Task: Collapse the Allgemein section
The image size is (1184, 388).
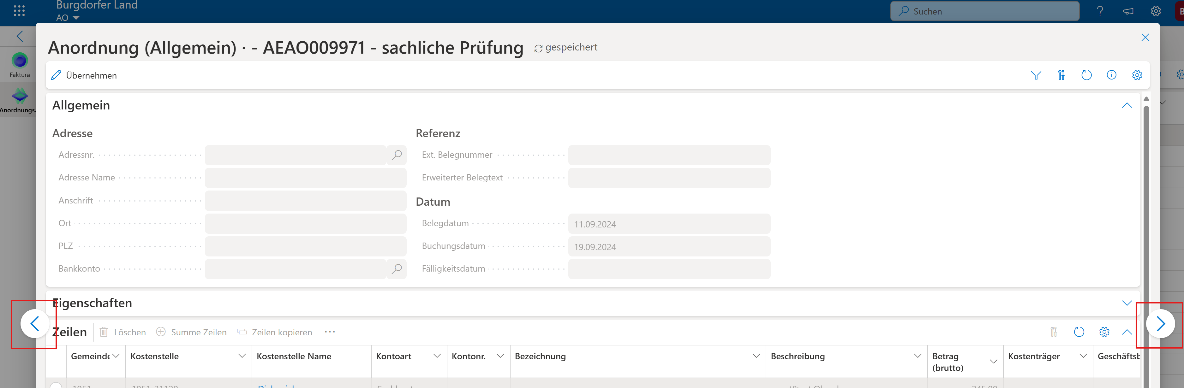Action: tap(1127, 106)
